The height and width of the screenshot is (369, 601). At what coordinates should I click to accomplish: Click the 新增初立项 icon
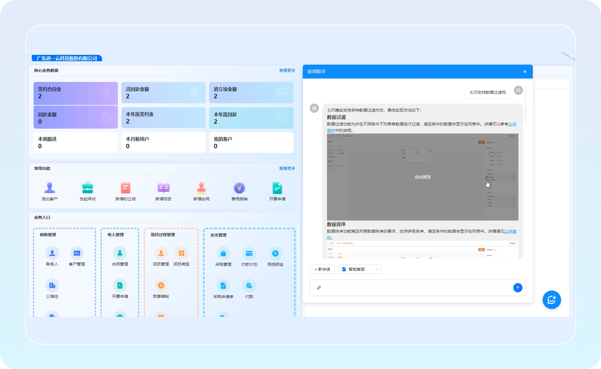[125, 188]
